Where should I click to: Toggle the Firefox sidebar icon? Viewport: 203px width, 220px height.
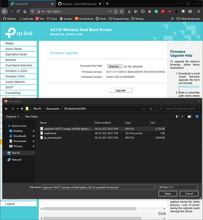(x=143, y=11)
